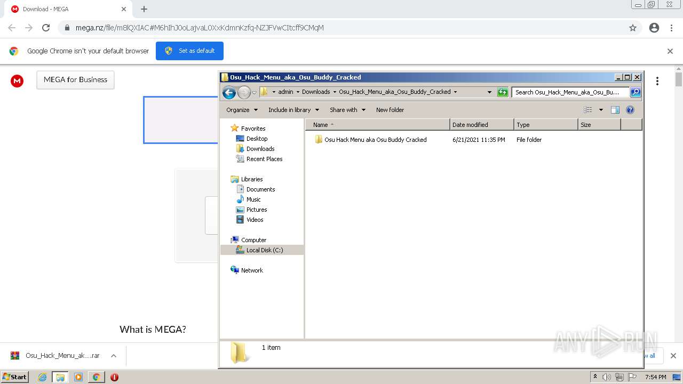Select the Documents library
The width and height of the screenshot is (683, 384).
(260, 189)
